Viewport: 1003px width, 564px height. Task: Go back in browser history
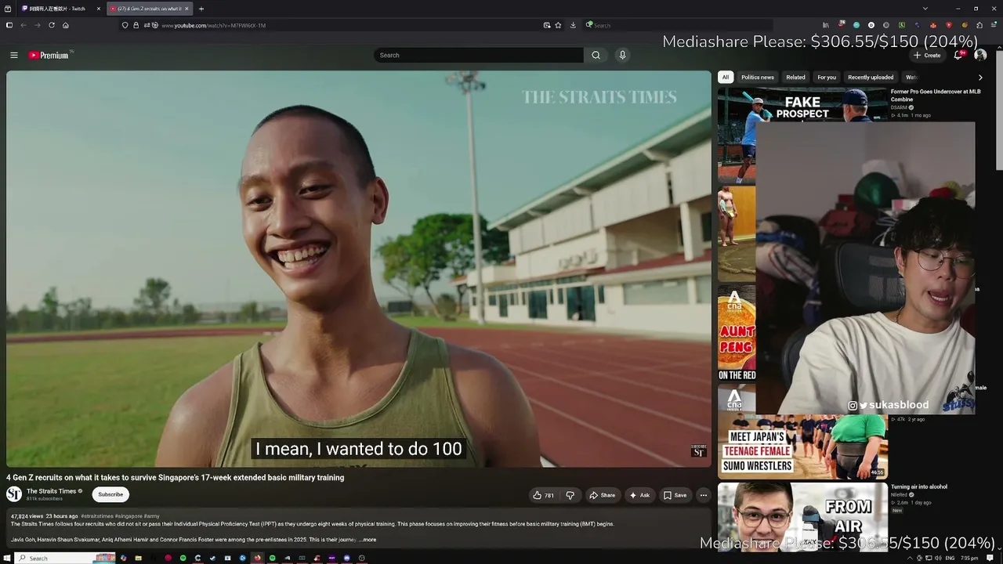click(24, 25)
